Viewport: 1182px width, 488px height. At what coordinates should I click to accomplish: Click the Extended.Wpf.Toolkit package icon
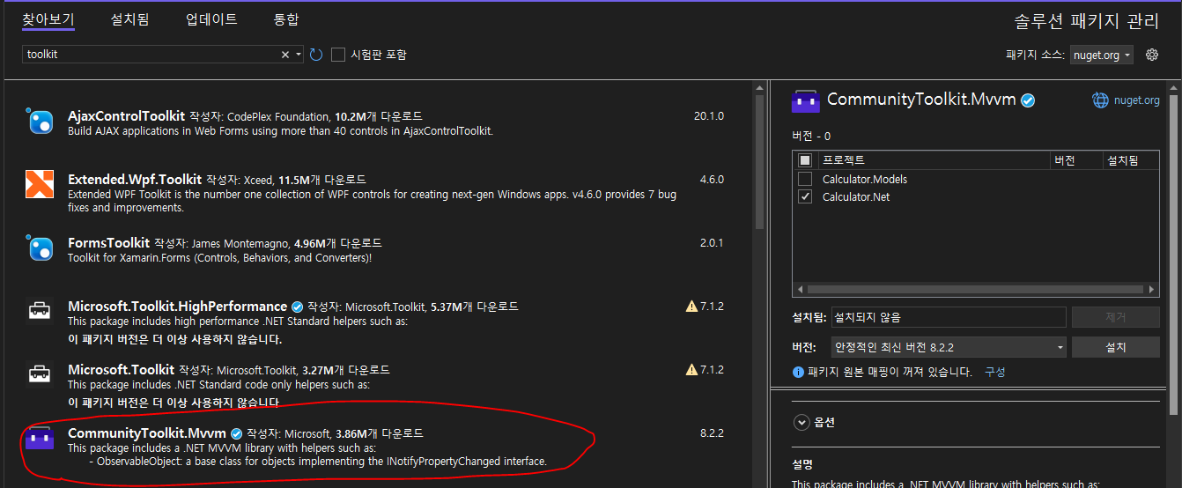click(40, 184)
